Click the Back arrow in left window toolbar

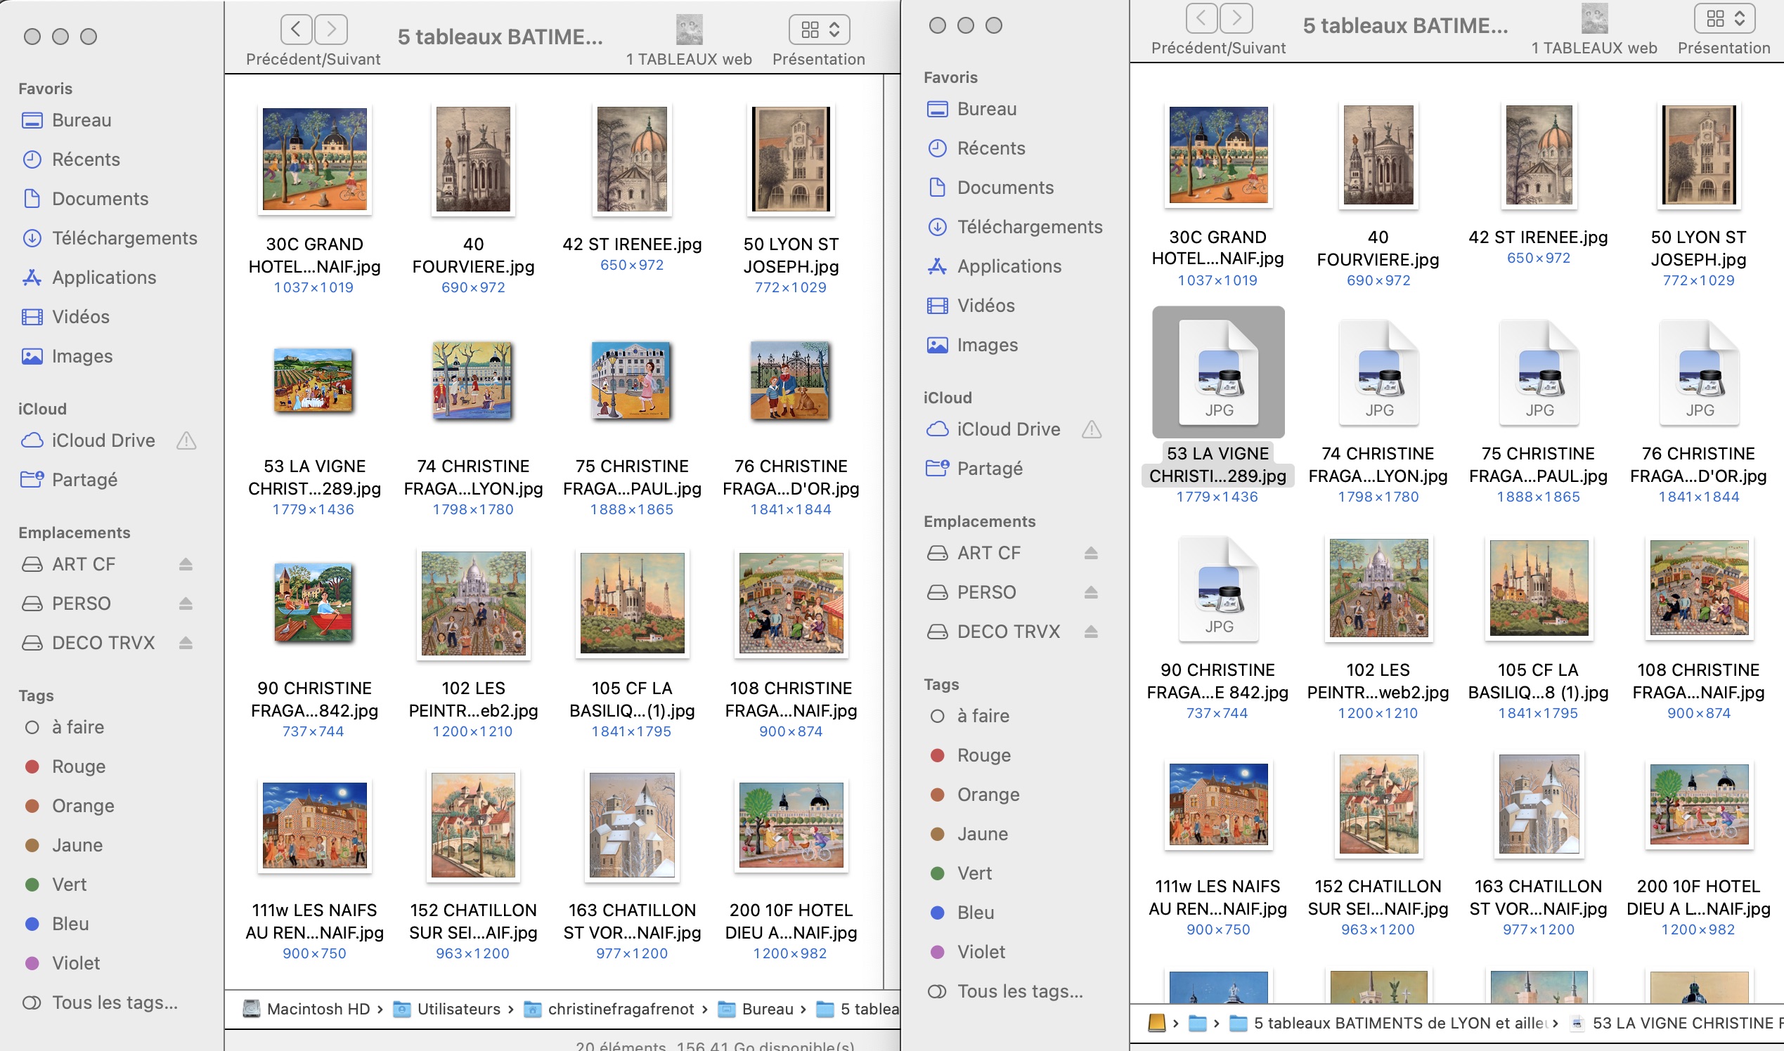pos(296,29)
